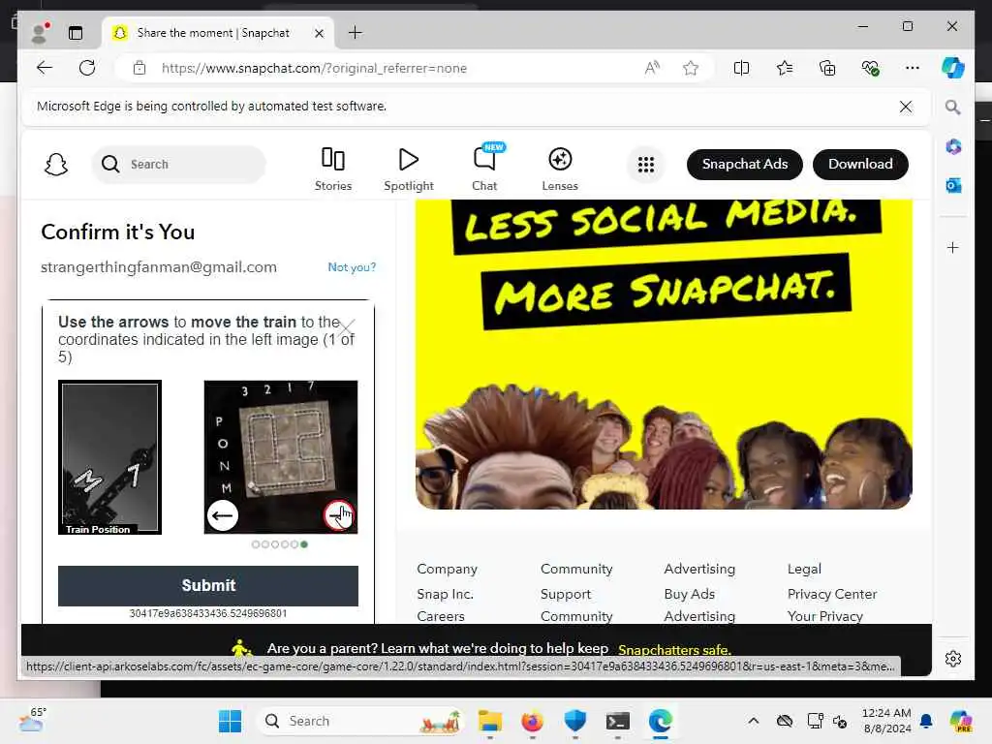Open the Privacy Center footer link
Image resolution: width=992 pixels, height=744 pixels.
(832, 594)
